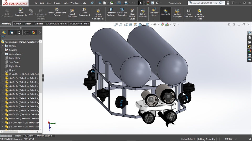This screenshot has width=252, height=141.
Task: Click the MMGS unit system button
Action: point(228,139)
